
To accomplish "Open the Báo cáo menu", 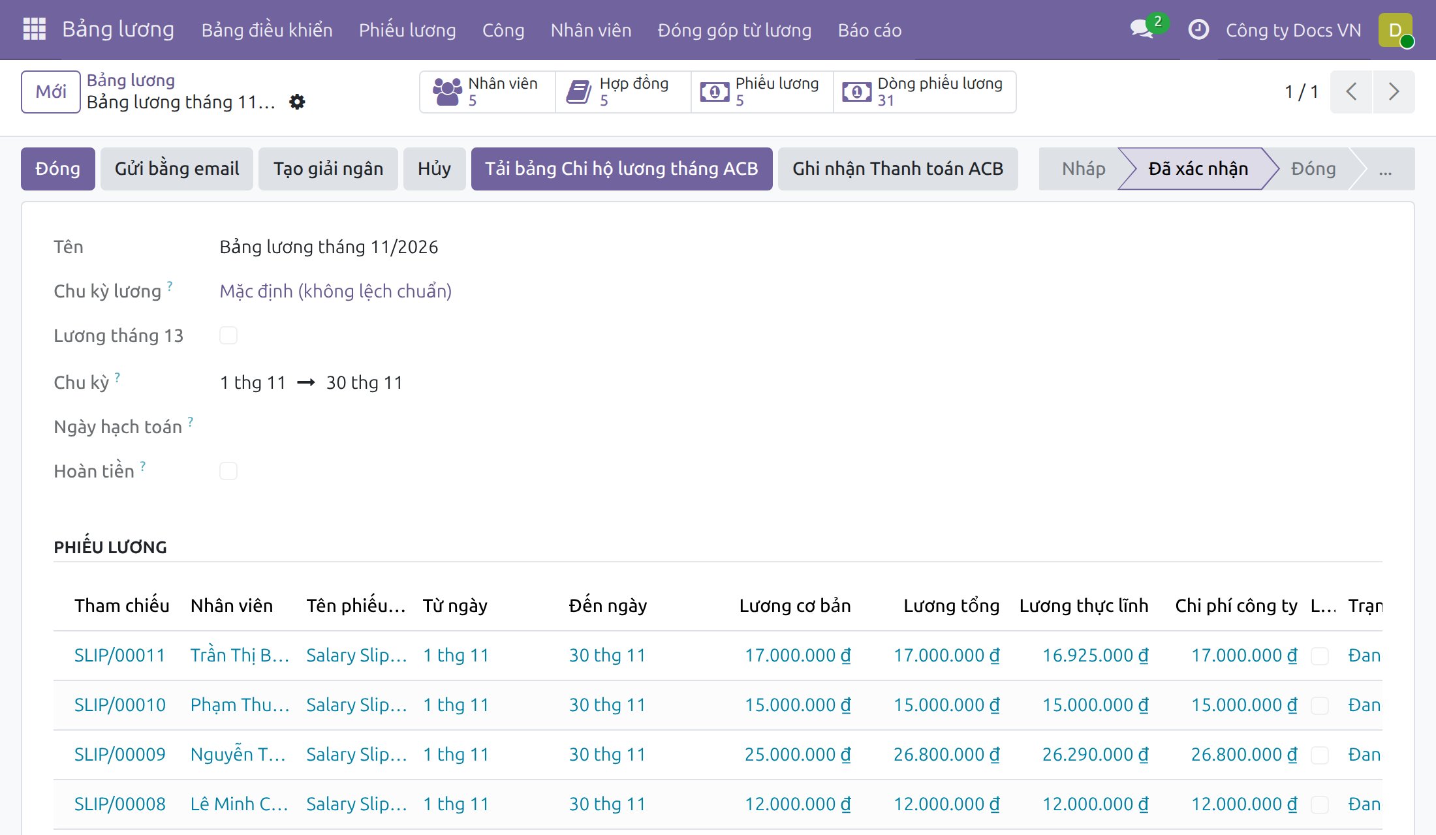I will 869,30.
